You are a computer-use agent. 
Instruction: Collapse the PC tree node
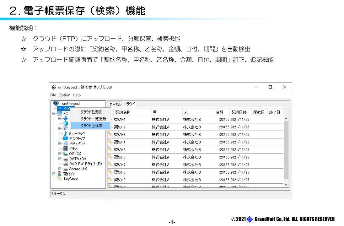tap(54, 113)
